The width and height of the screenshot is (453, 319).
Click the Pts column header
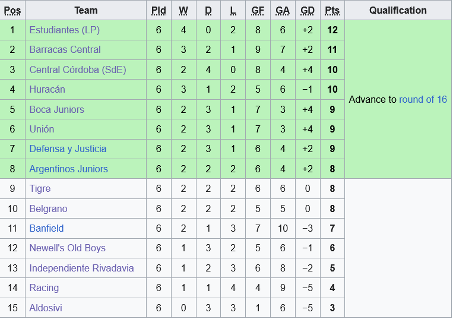point(332,10)
